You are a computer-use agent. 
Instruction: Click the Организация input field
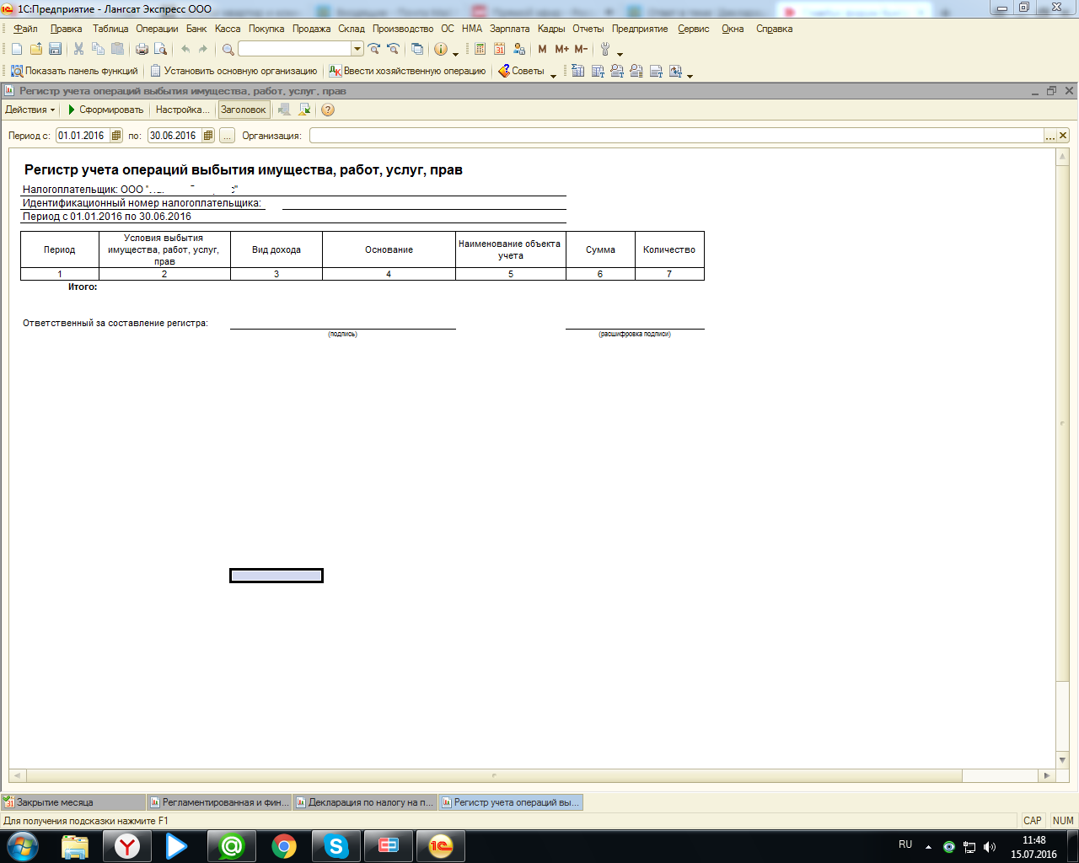point(676,136)
